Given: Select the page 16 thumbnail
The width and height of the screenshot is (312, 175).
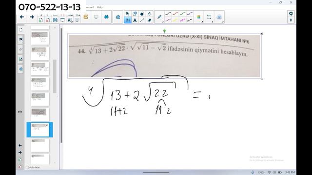Looking at the screenshot, I should (40, 145).
